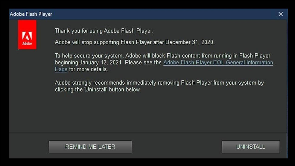Click the "Thank you for using Adobe Flash Player" line

104,31
